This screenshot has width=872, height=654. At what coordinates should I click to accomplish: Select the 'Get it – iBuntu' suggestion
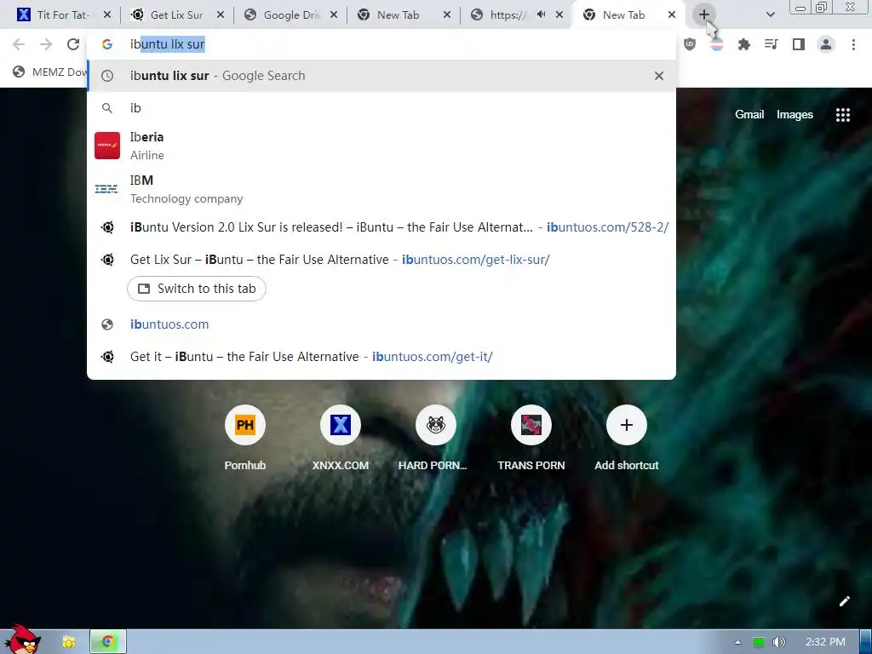[x=381, y=357]
